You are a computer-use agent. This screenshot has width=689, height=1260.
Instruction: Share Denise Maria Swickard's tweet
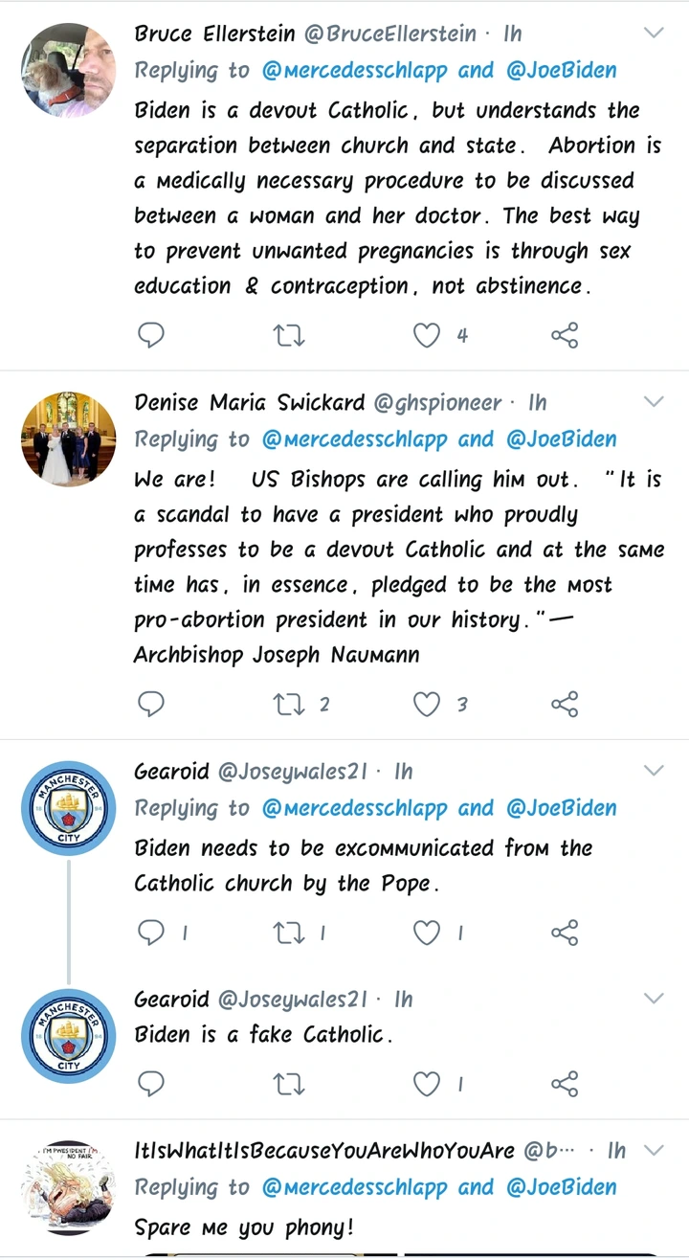565,705
